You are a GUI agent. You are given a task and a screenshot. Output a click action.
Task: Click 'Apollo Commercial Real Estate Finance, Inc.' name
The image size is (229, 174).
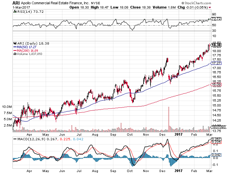coord(55,3)
